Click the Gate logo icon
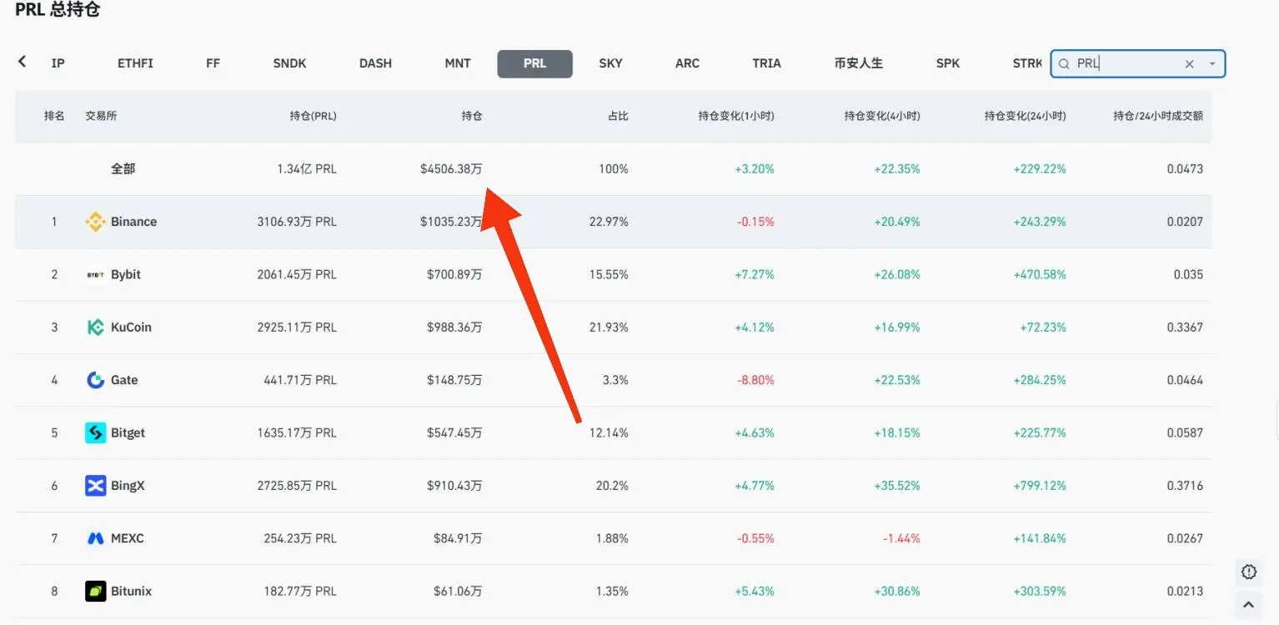The image size is (1279, 625). (x=96, y=380)
